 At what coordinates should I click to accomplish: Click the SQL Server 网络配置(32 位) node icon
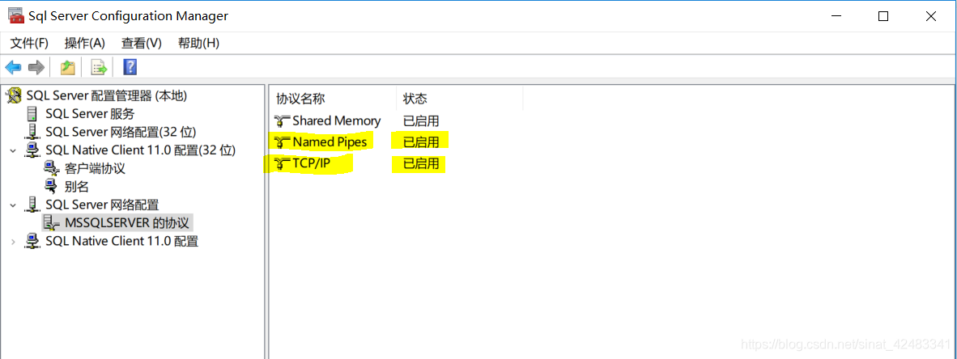(x=32, y=133)
